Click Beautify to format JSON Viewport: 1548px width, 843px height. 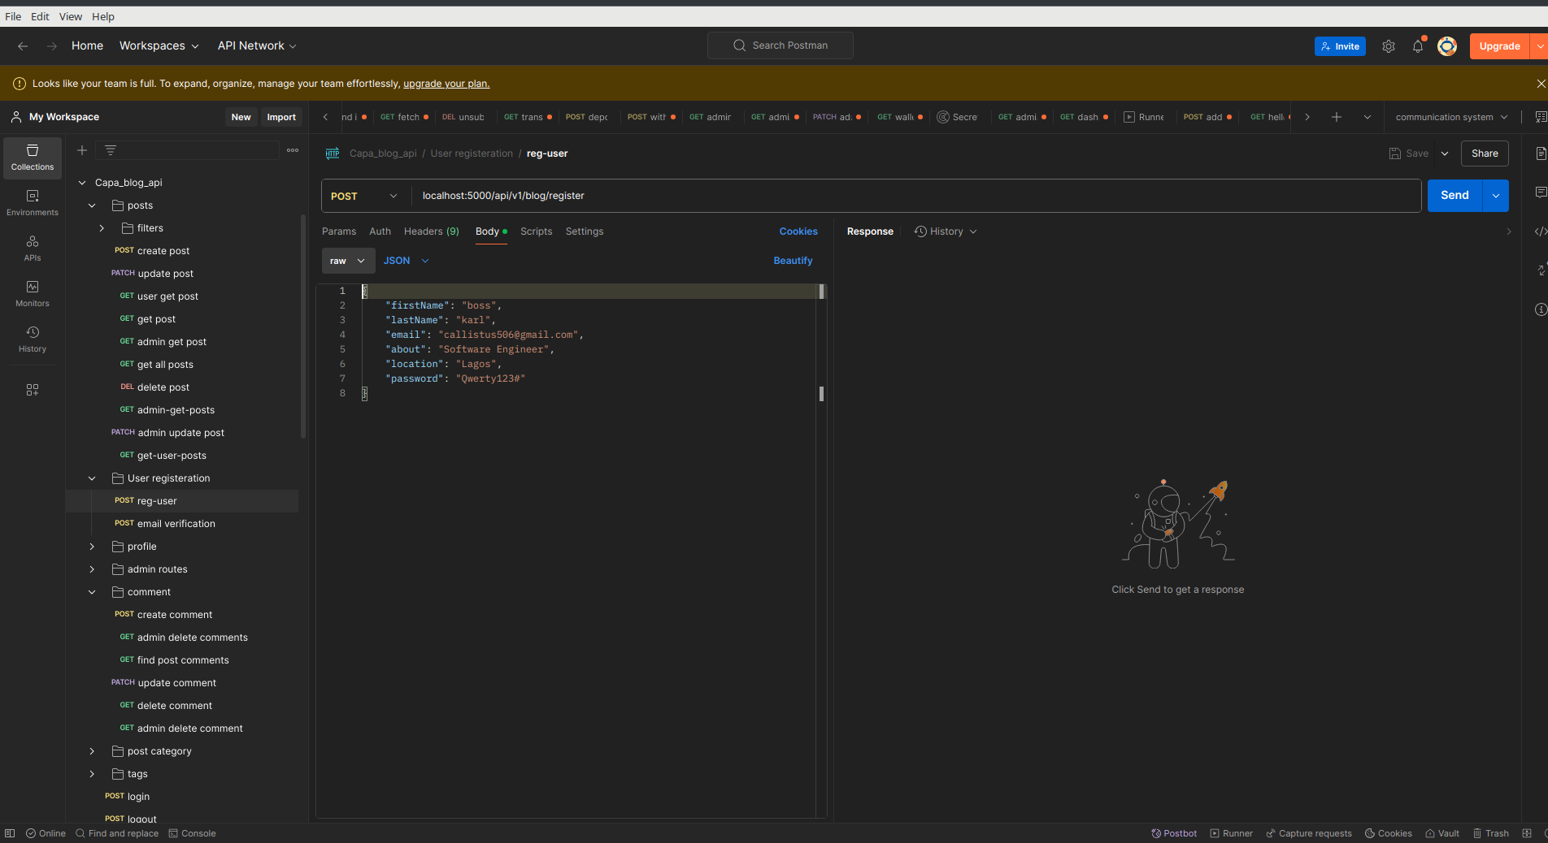pos(793,261)
